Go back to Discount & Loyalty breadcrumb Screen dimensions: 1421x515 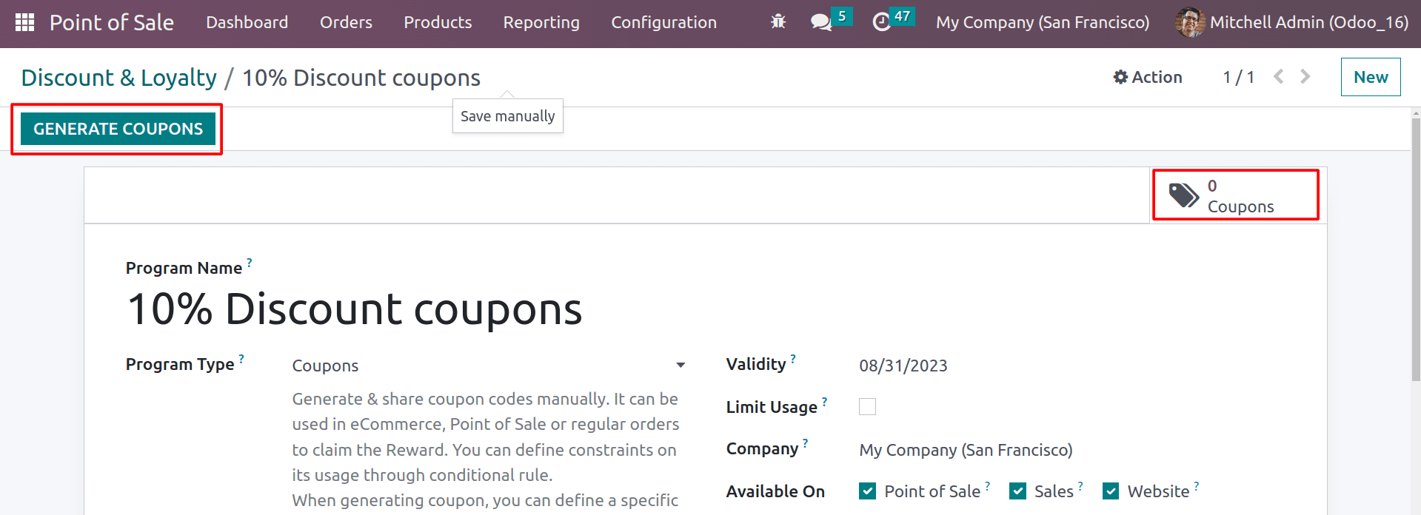(118, 78)
